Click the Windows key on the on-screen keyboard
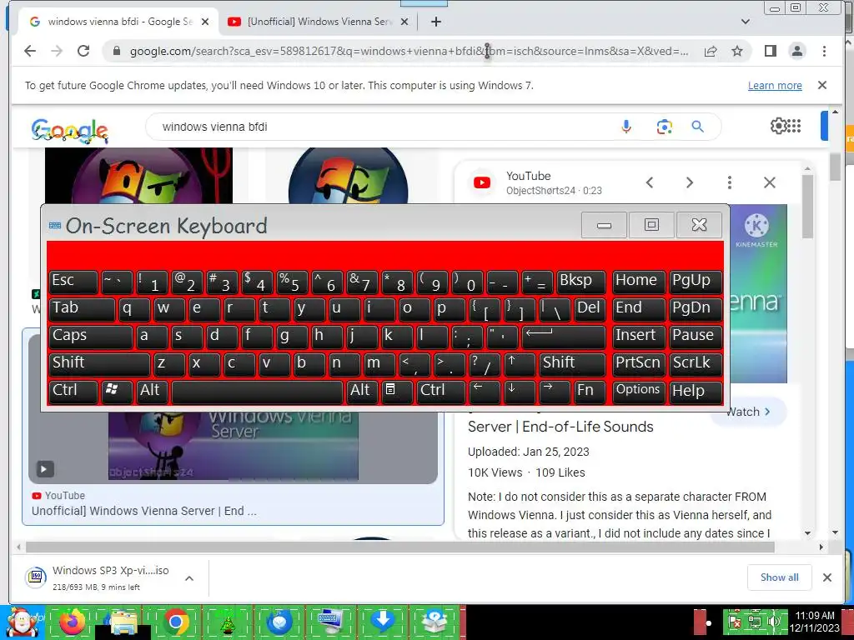The height and width of the screenshot is (640, 854). point(116,392)
